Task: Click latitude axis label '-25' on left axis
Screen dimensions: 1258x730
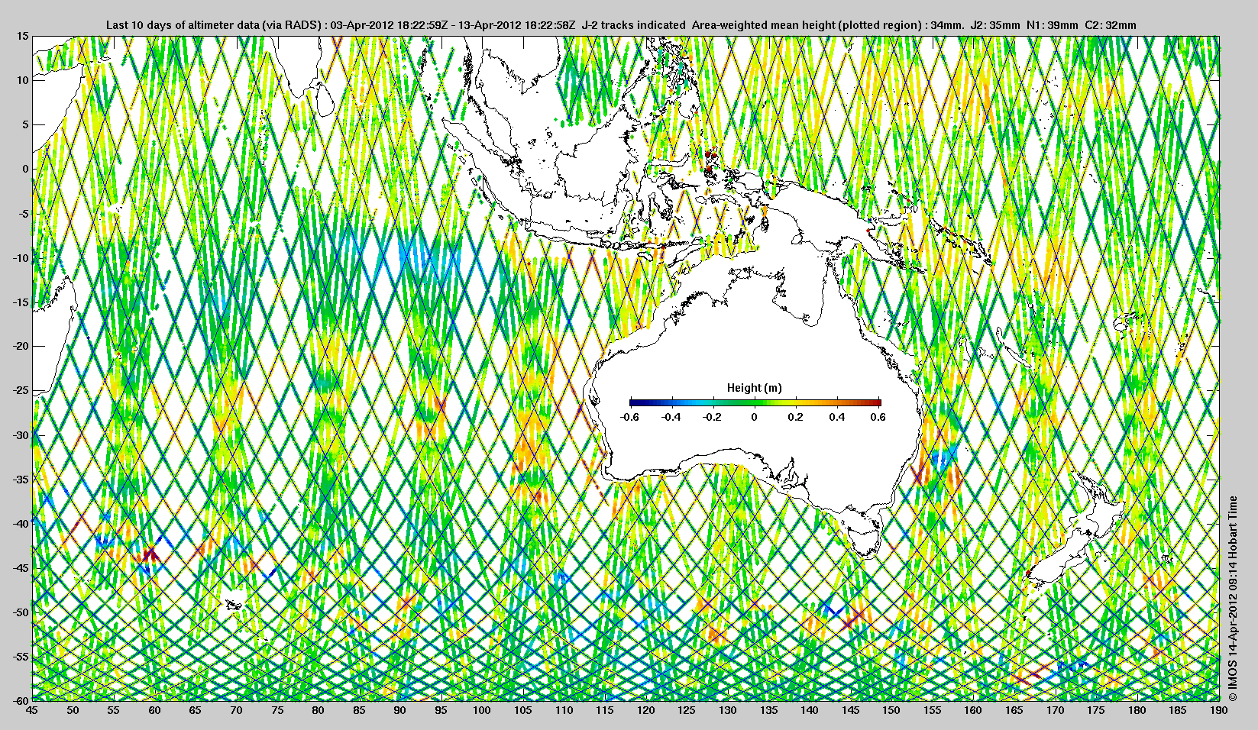Action: pos(20,391)
